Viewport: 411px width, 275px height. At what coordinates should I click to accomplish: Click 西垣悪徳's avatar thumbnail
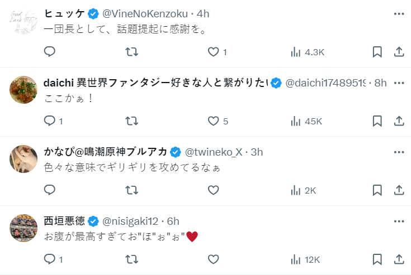[x=24, y=228]
